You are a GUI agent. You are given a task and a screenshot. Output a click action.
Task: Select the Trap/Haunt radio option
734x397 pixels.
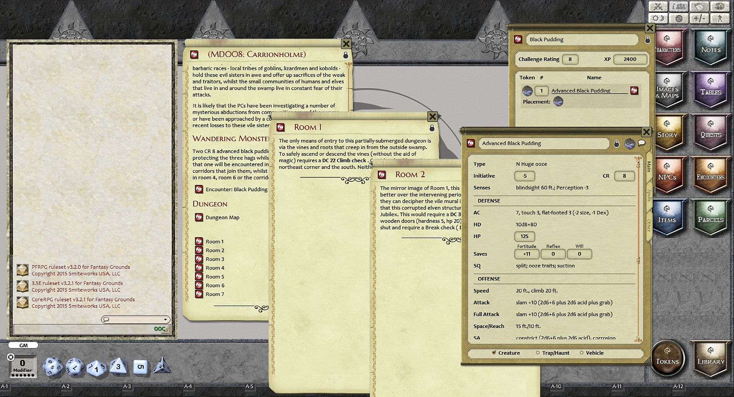coord(538,353)
